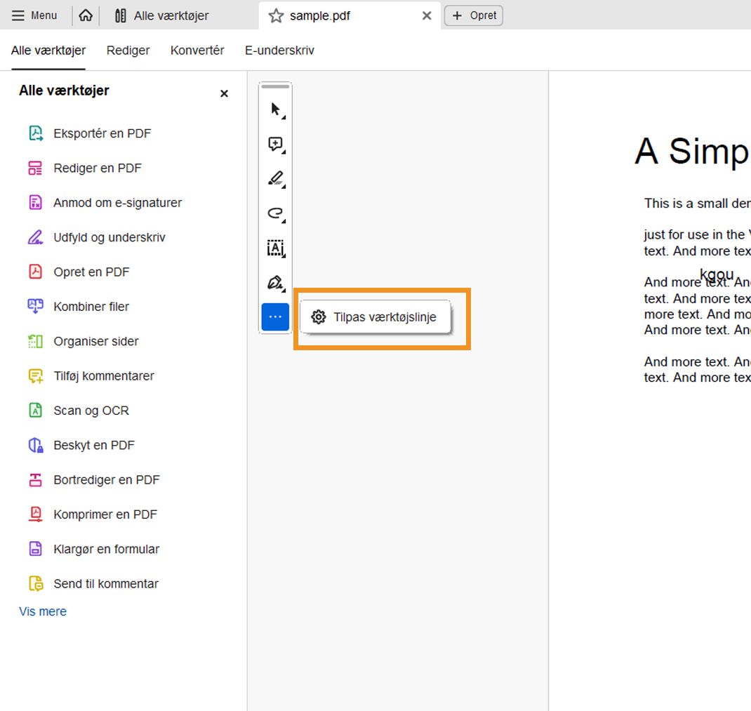Open the Organiser sider label

pos(95,341)
